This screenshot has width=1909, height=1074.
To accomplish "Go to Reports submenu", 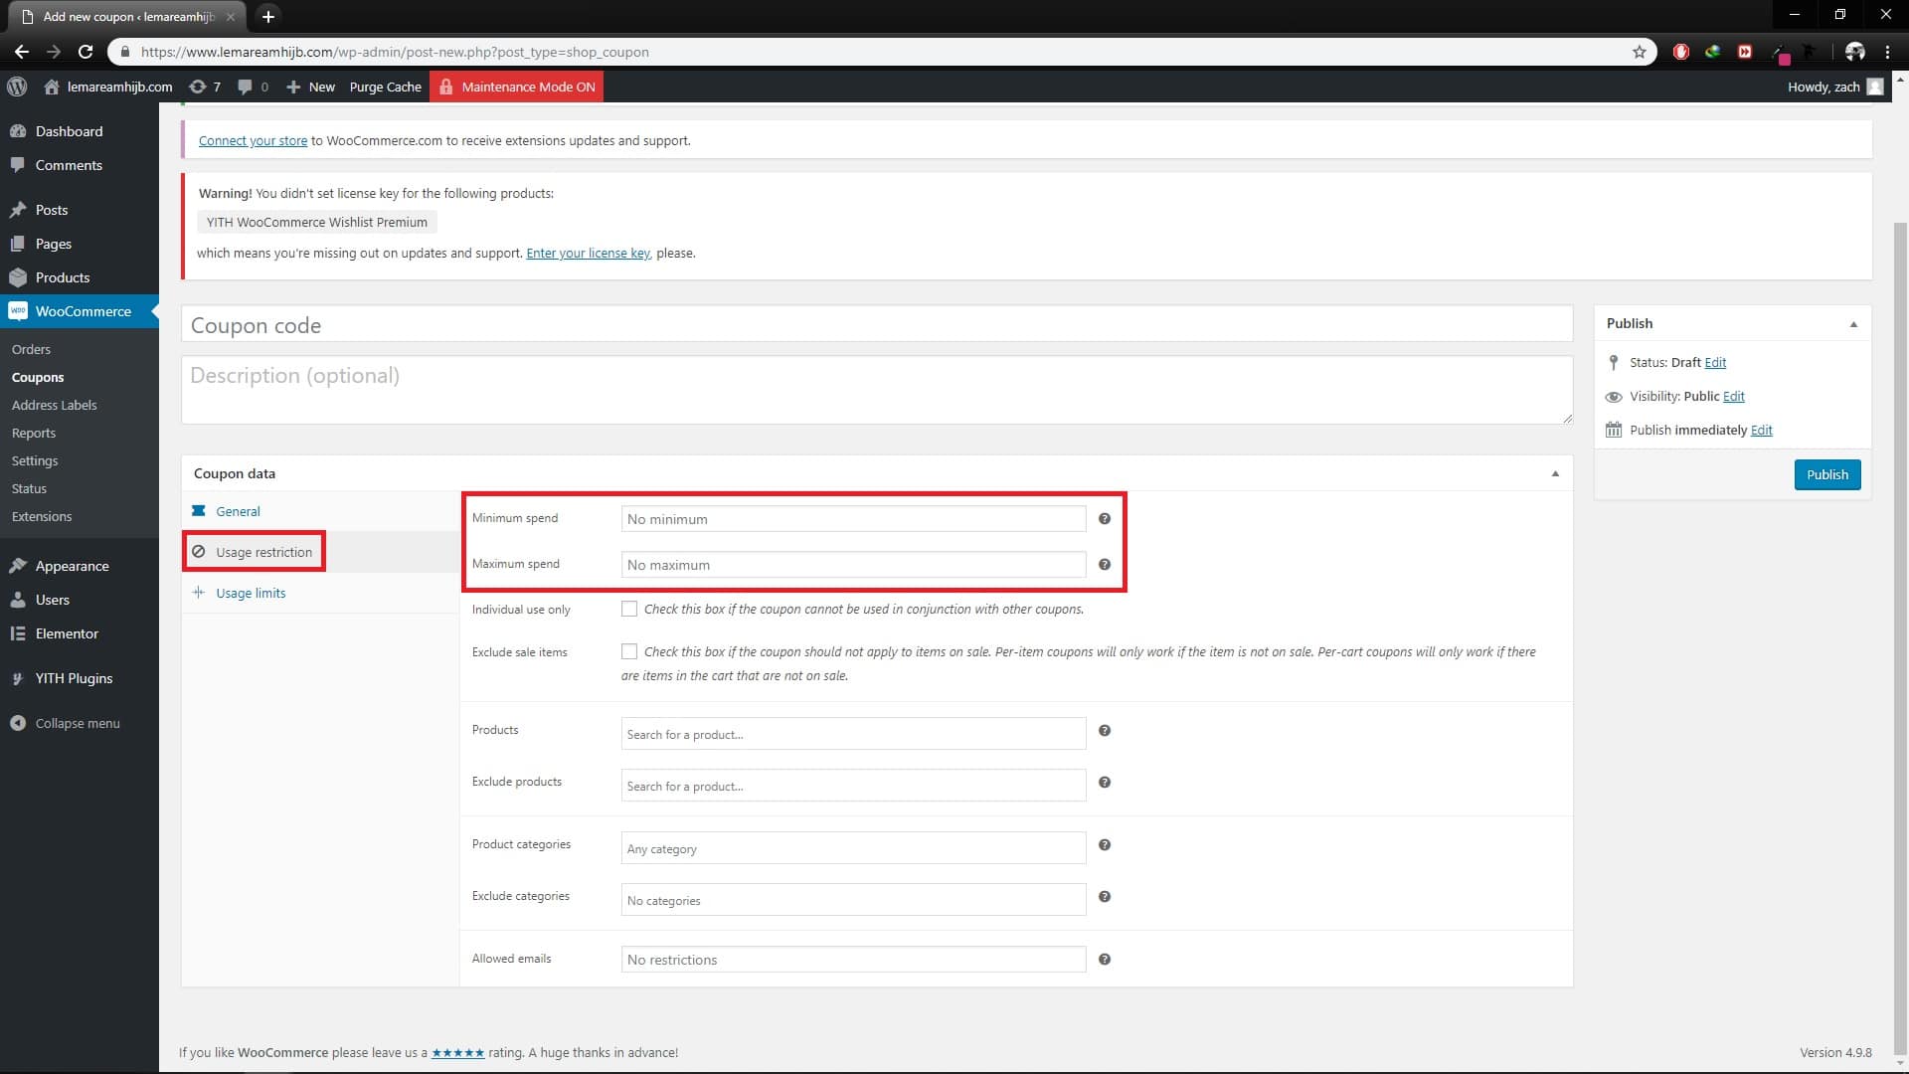I will (x=34, y=433).
